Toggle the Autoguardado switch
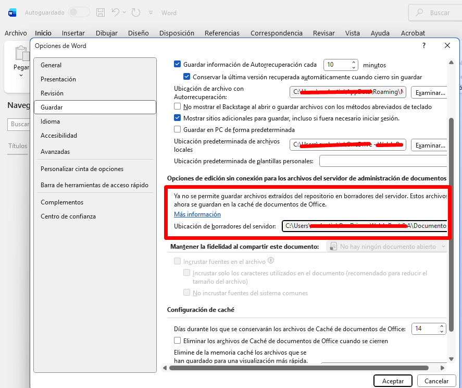 (x=79, y=13)
